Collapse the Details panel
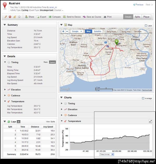Viewport: 156px width, 164px height. 5,56
